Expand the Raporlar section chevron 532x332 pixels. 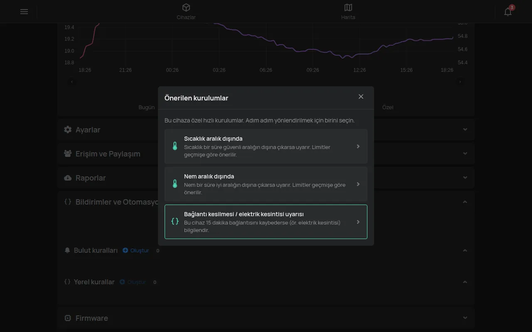click(x=465, y=178)
